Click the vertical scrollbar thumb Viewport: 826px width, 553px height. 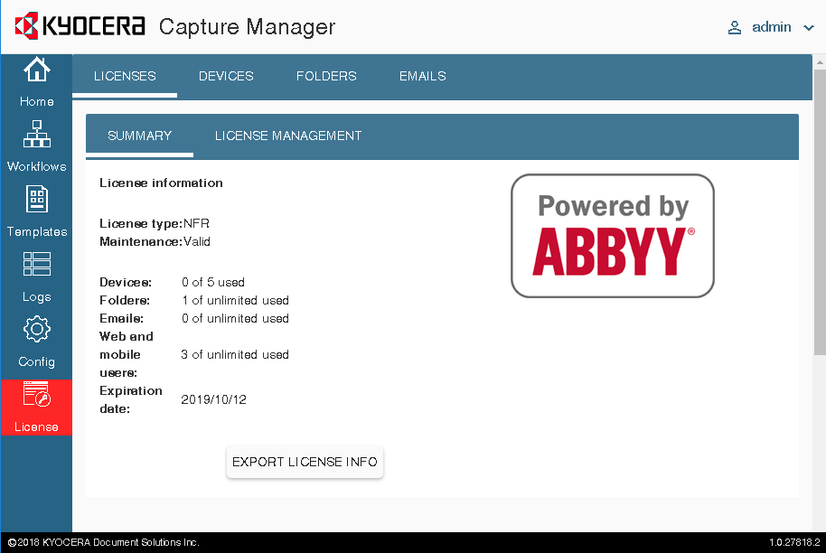tap(820, 212)
